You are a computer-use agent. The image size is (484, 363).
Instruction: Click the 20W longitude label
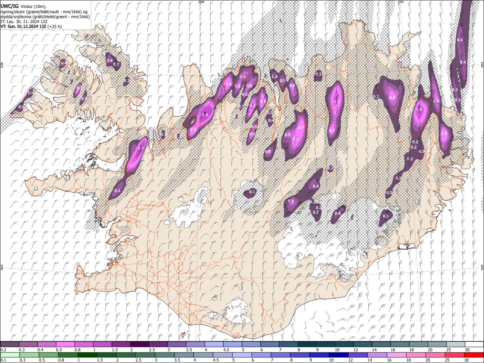tap(201, 2)
